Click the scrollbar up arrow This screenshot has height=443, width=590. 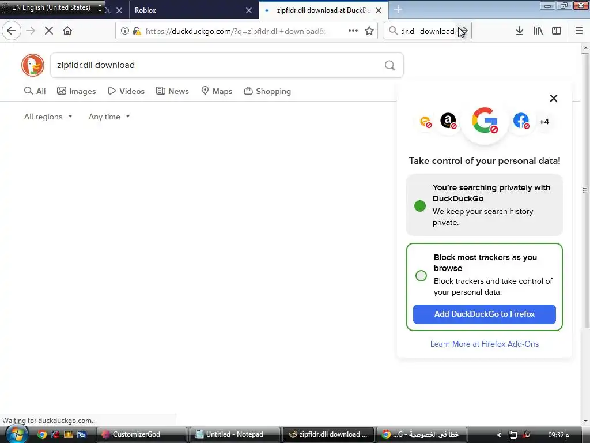tap(585, 48)
